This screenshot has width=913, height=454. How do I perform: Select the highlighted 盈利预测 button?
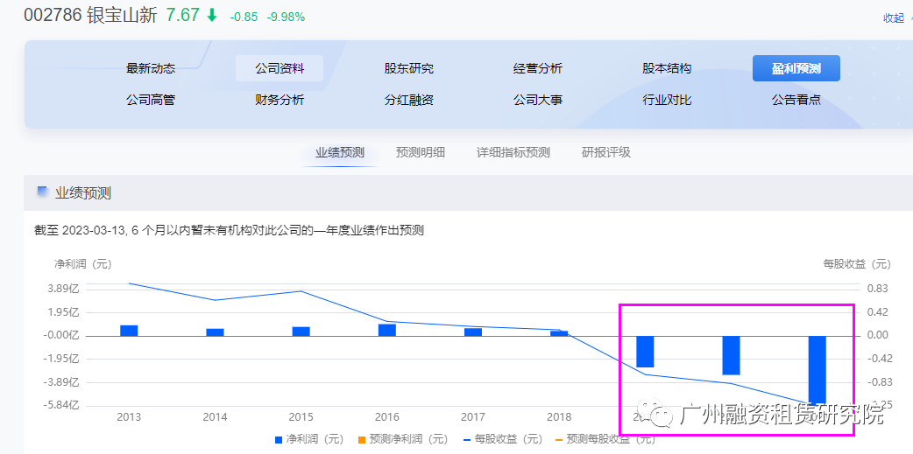tap(796, 68)
